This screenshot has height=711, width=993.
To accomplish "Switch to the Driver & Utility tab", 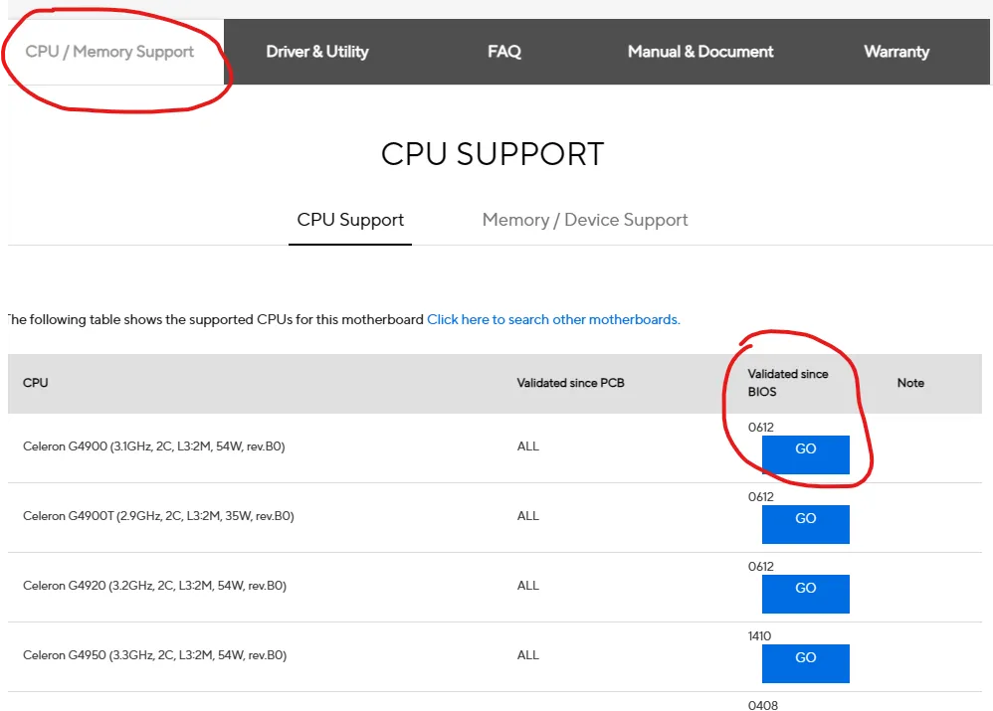I will pos(316,51).
